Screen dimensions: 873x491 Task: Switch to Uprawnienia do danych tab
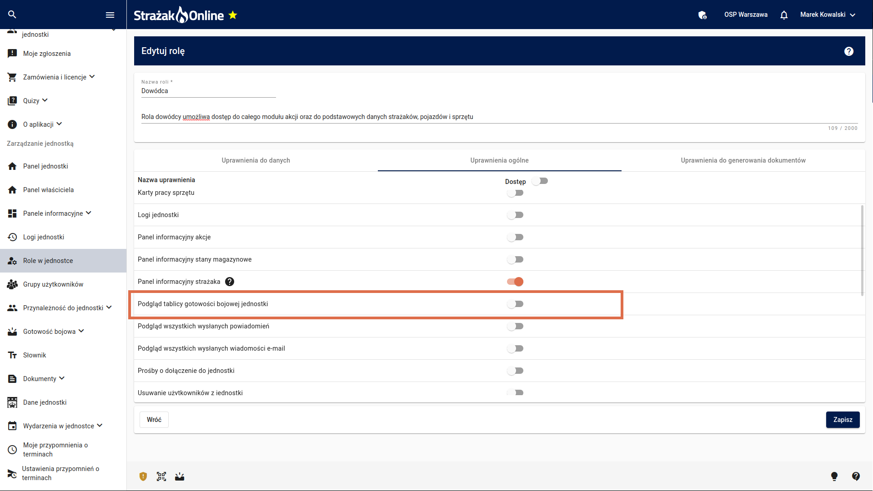pyautogui.click(x=256, y=160)
